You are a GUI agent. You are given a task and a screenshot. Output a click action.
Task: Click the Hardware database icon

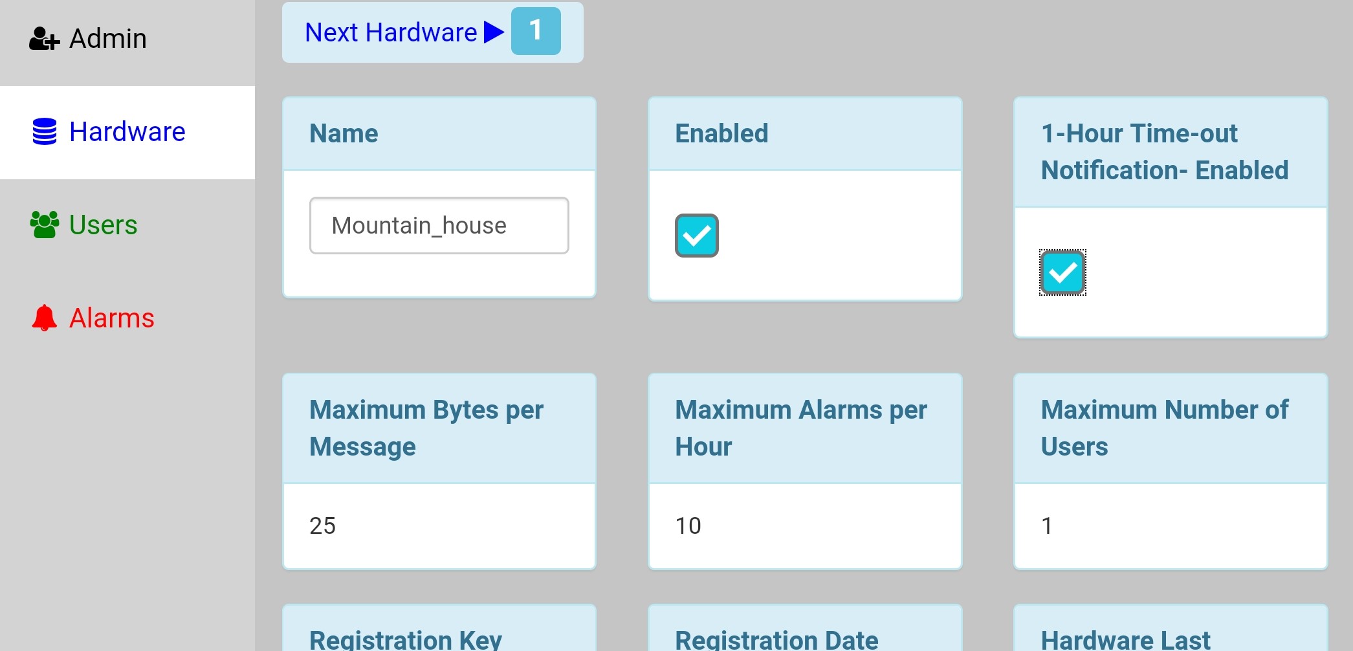(45, 132)
